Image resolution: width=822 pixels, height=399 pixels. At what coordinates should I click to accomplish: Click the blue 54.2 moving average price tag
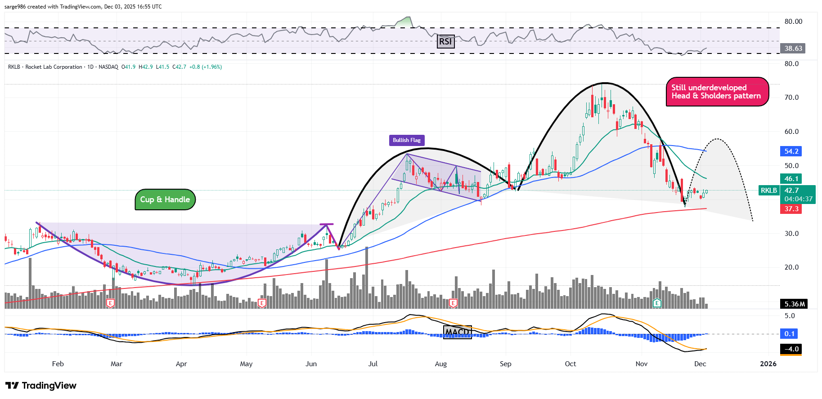[x=791, y=151]
